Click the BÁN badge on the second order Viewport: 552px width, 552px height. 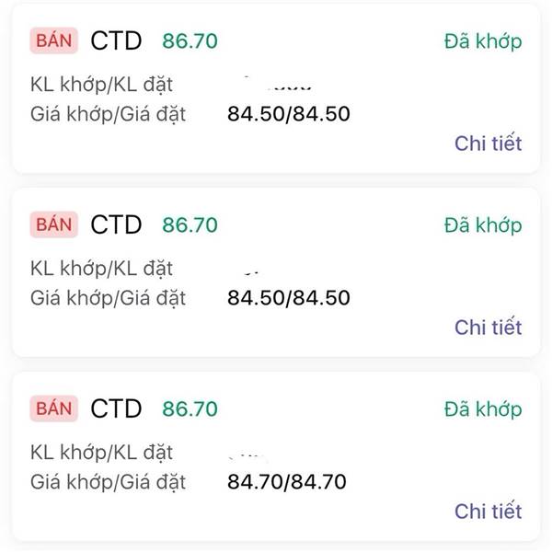pos(54,225)
